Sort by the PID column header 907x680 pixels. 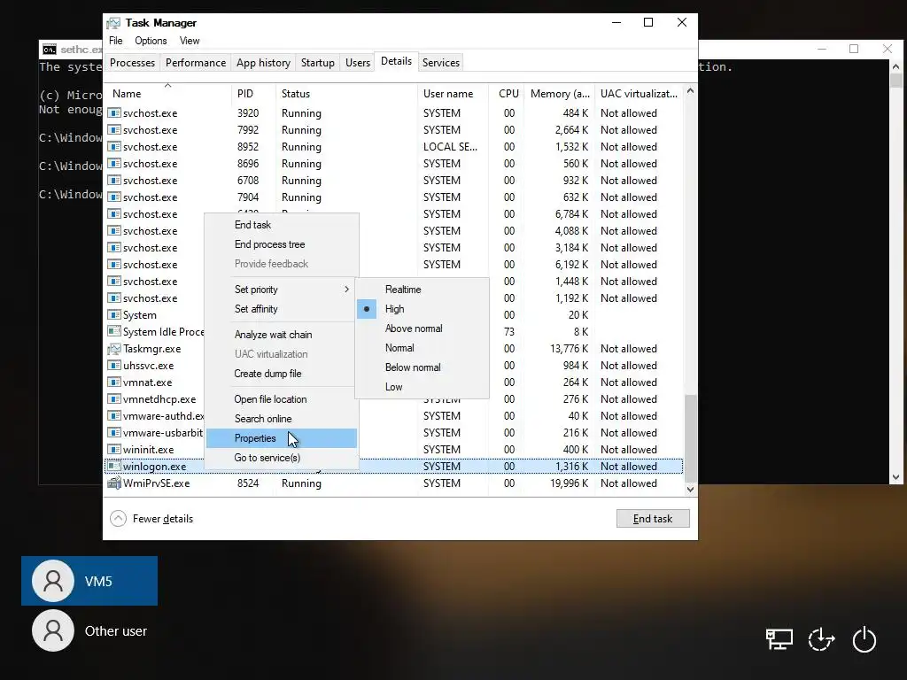tap(252, 94)
